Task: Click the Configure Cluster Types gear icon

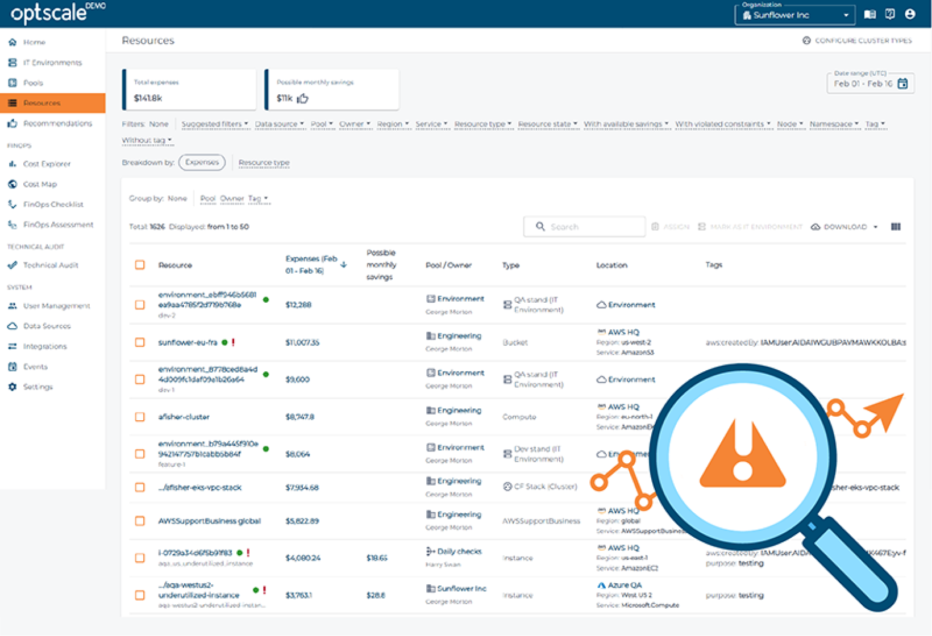Action: click(806, 40)
